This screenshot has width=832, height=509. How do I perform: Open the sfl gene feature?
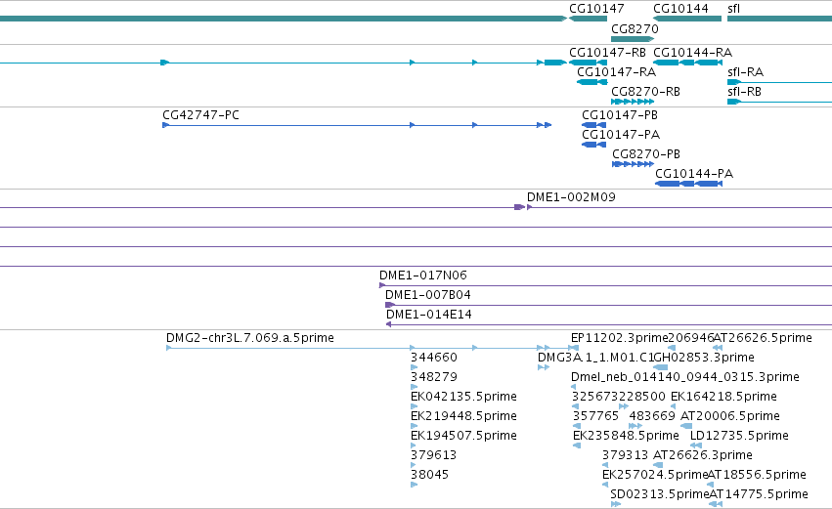[x=779, y=19]
